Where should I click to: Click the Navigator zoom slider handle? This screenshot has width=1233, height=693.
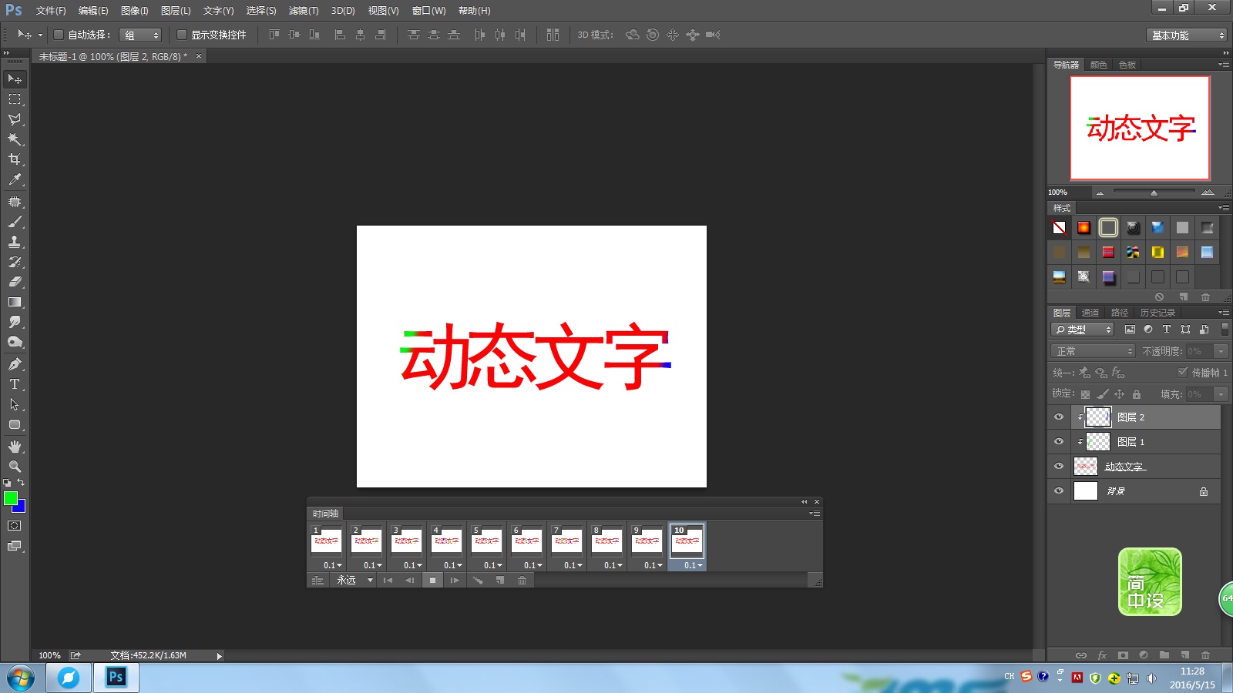[x=1154, y=192]
